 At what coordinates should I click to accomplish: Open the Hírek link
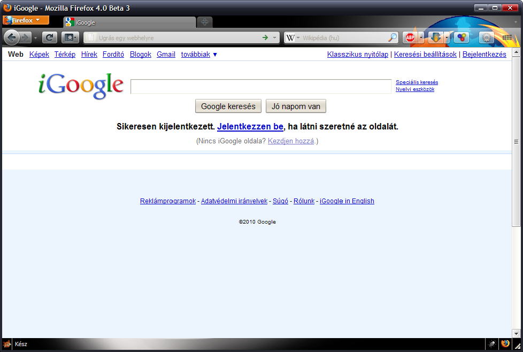pyautogui.click(x=89, y=54)
